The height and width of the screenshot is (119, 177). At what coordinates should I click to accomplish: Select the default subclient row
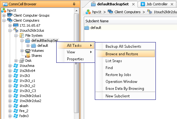click(131, 28)
